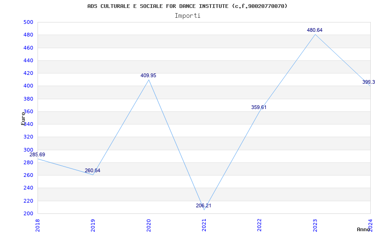
Task: Select the 260.64 data point label
Action: [x=92, y=170]
